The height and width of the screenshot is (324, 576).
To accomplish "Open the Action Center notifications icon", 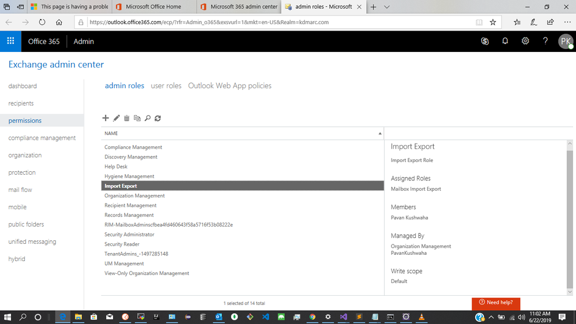I will point(562,317).
